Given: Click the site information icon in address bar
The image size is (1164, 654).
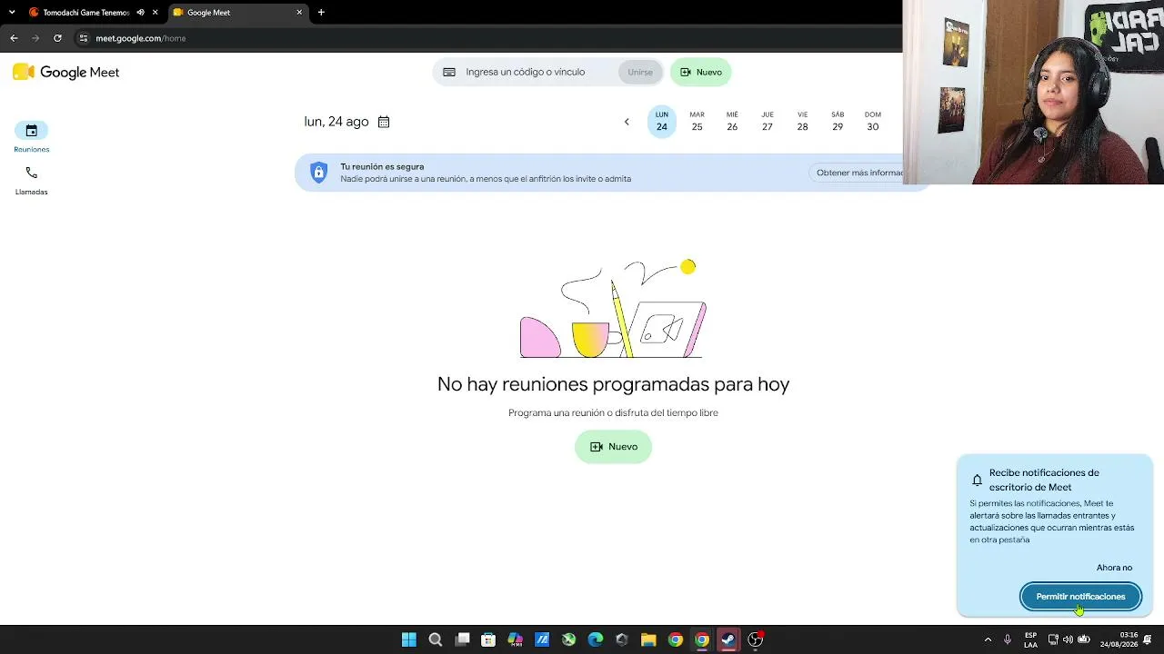Looking at the screenshot, I should (x=84, y=38).
